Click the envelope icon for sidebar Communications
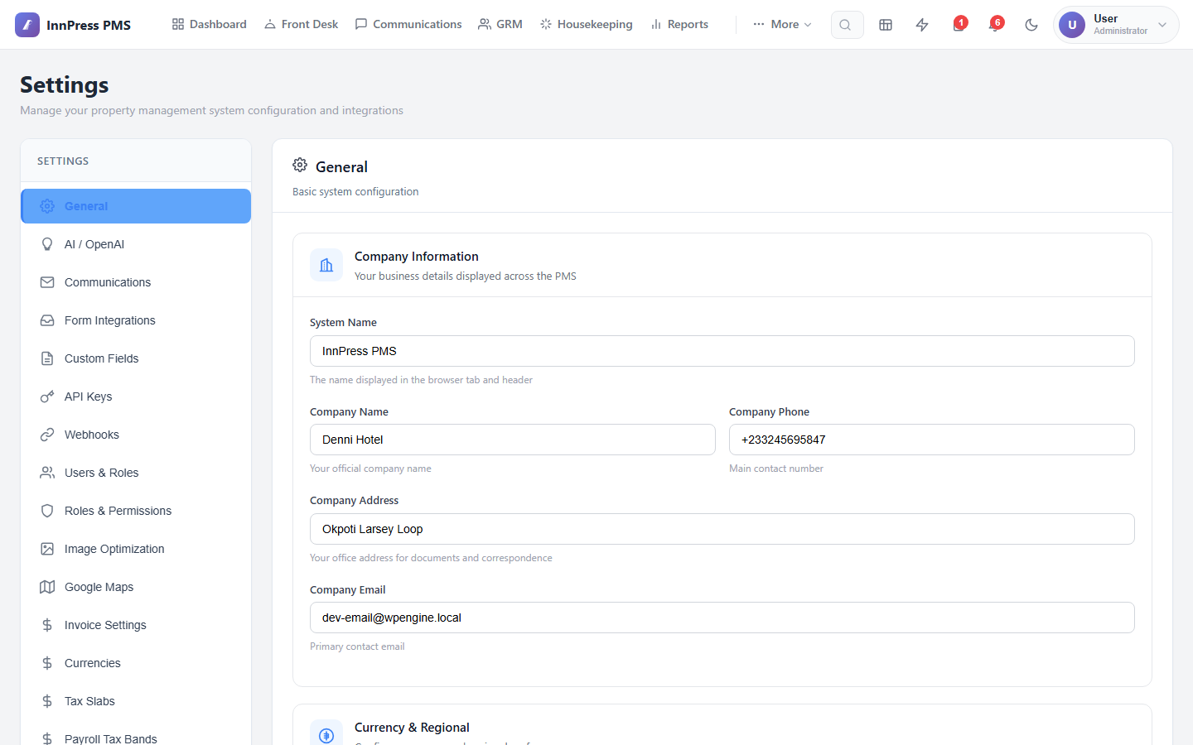This screenshot has width=1193, height=745. [x=47, y=282]
